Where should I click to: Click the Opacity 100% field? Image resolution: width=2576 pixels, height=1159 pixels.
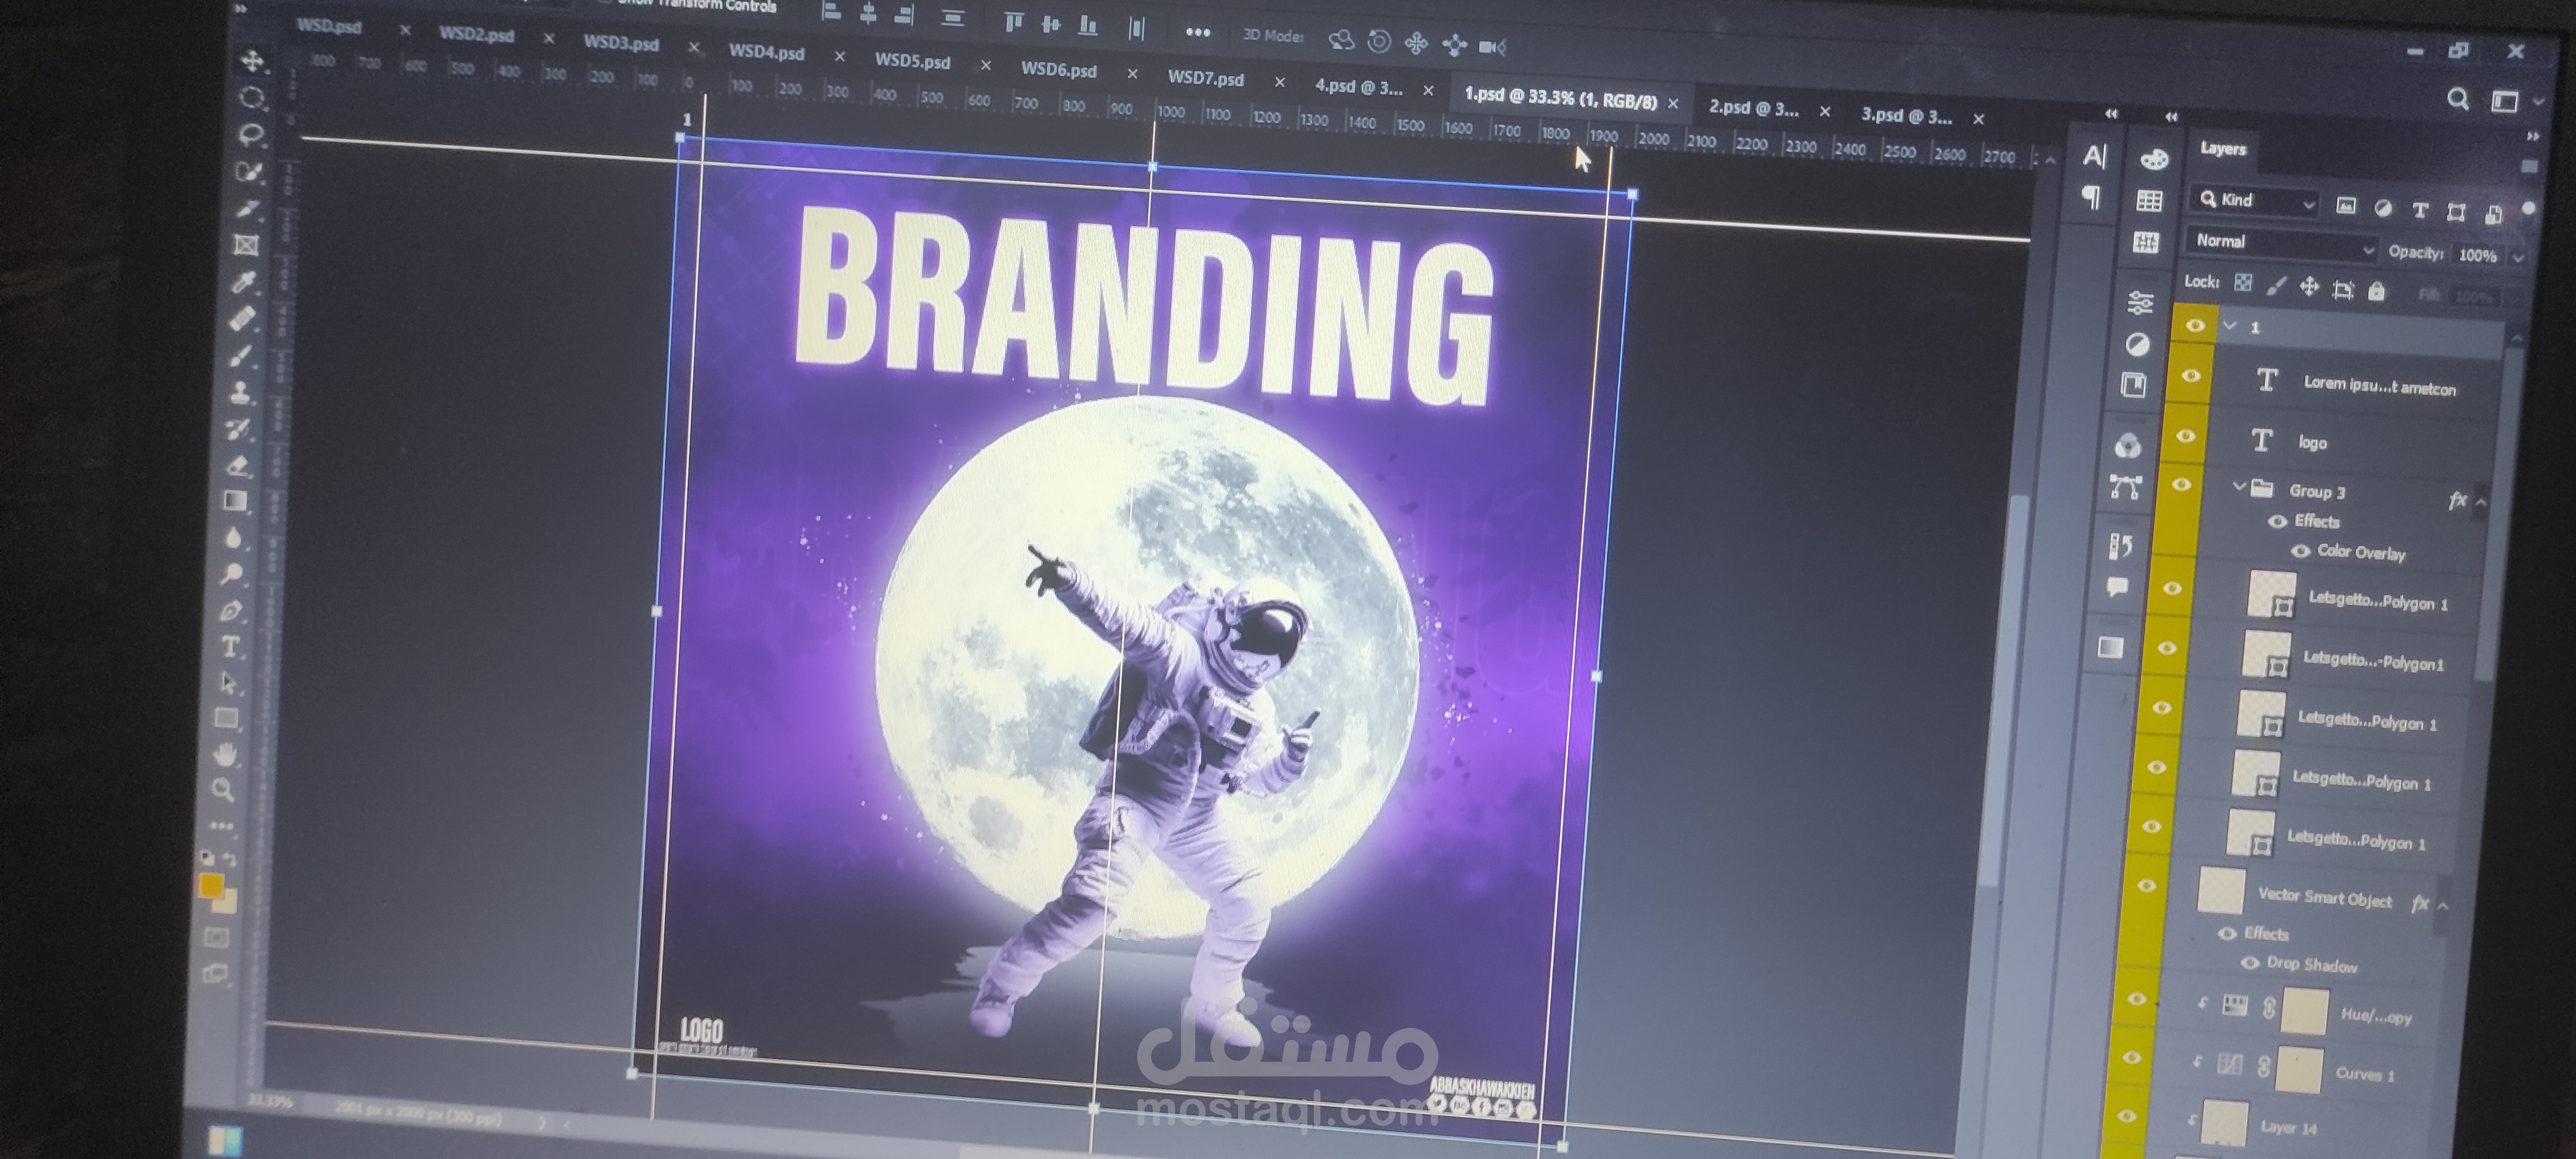2477,255
